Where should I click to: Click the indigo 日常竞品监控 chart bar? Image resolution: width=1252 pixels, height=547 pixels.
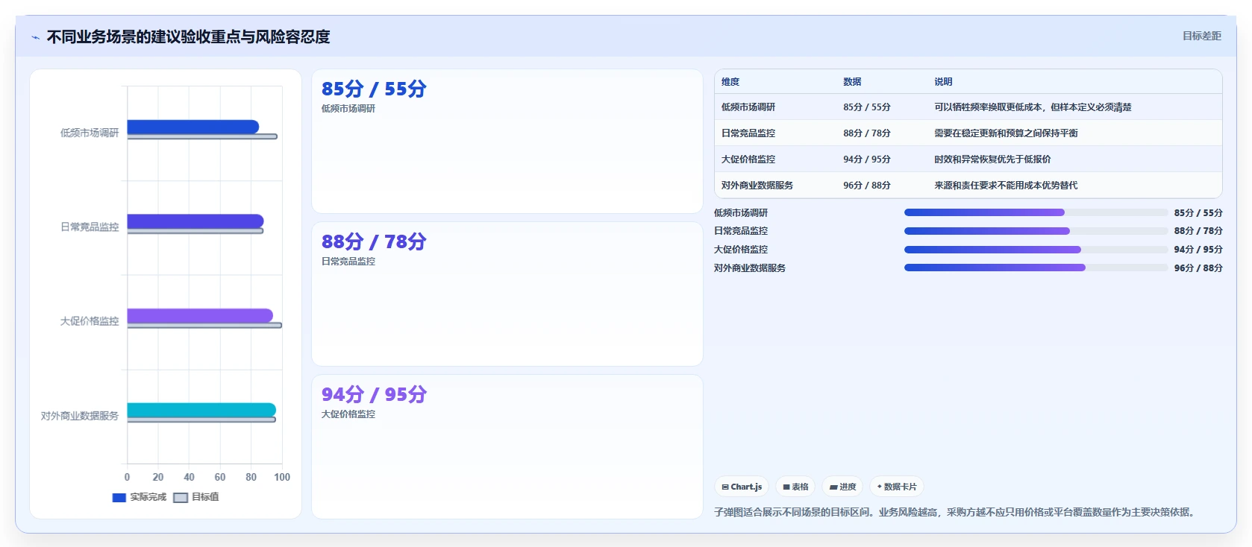pos(195,221)
